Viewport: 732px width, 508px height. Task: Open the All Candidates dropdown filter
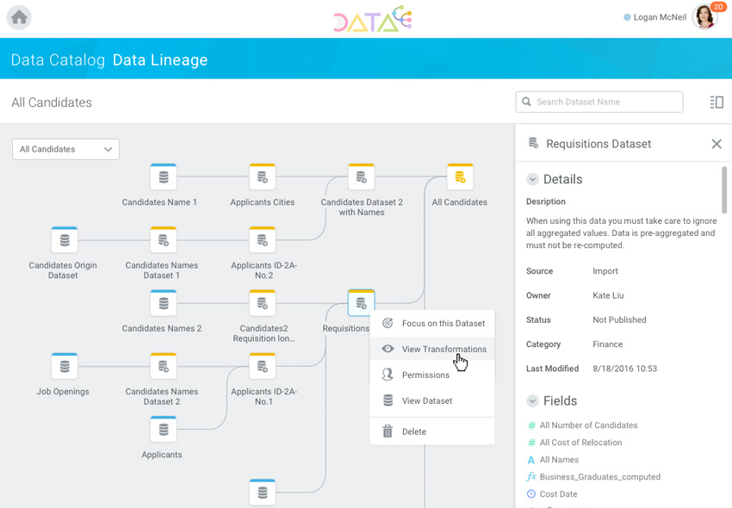coord(65,149)
